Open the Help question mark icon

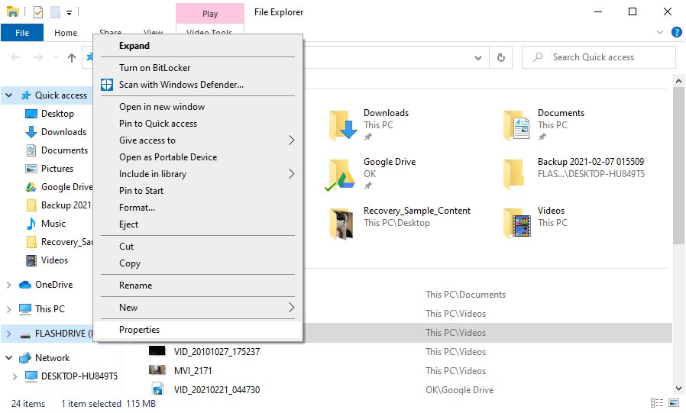(x=676, y=32)
